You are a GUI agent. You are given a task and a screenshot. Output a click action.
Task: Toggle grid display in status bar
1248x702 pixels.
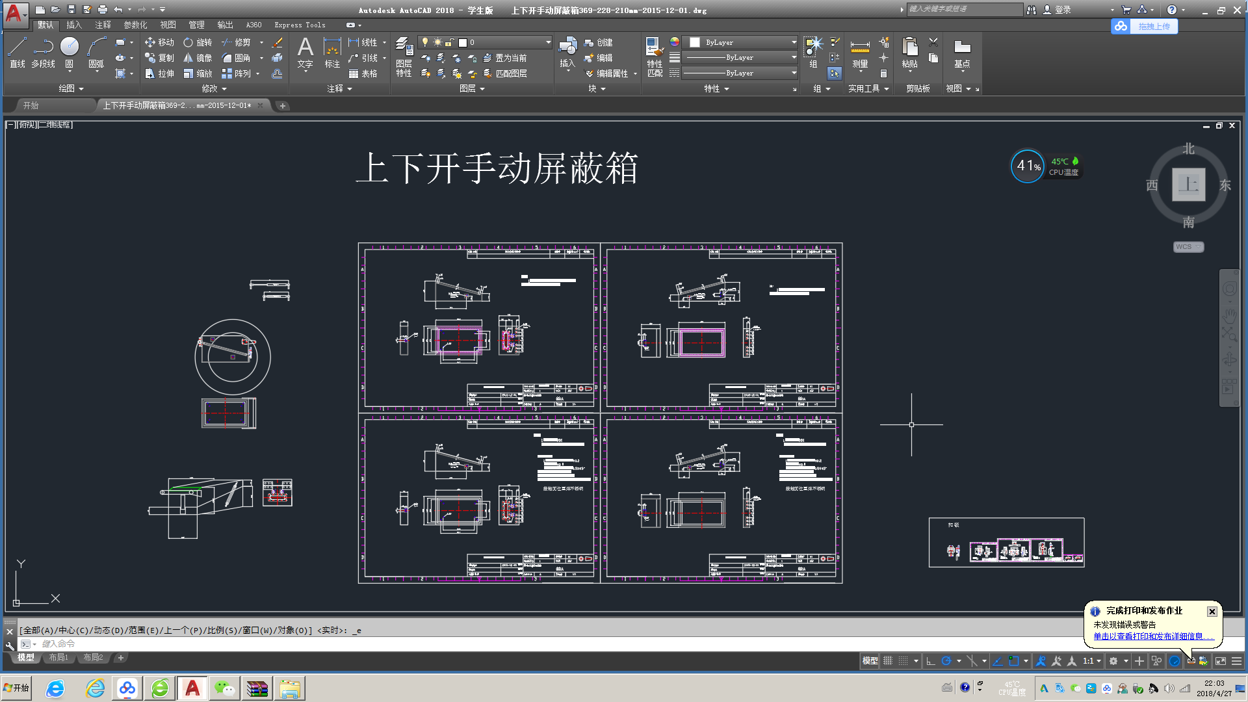(888, 661)
